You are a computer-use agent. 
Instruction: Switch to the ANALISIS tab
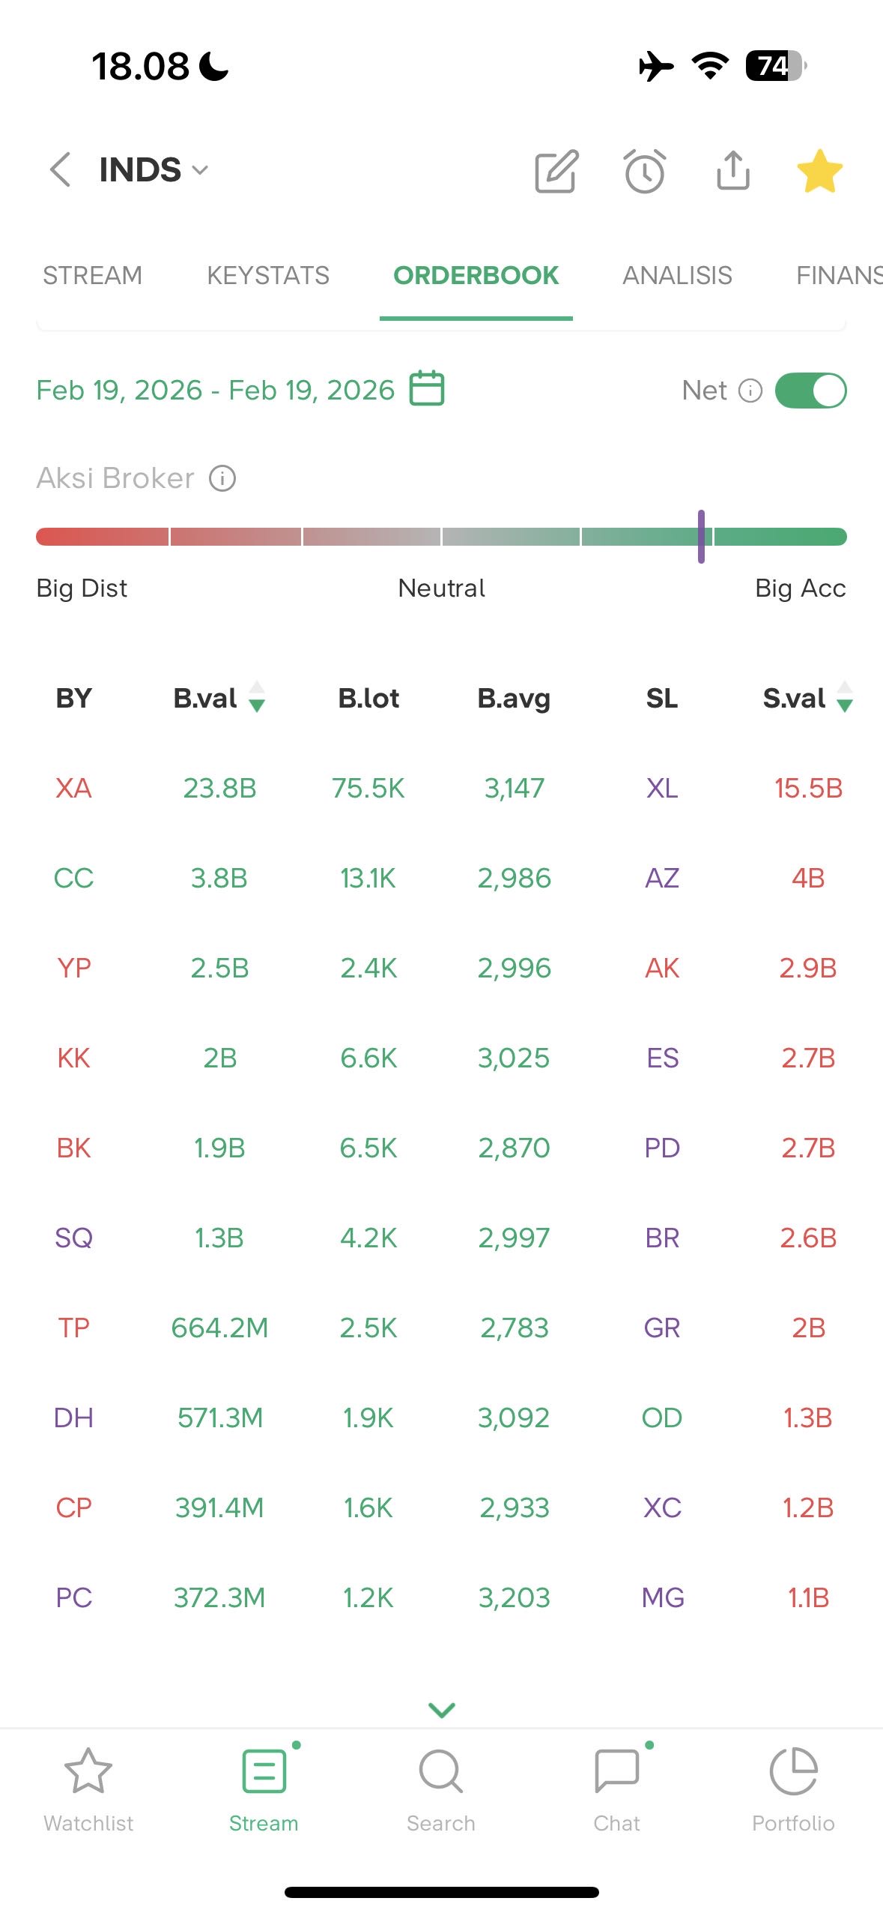click(x=677, y=276)
